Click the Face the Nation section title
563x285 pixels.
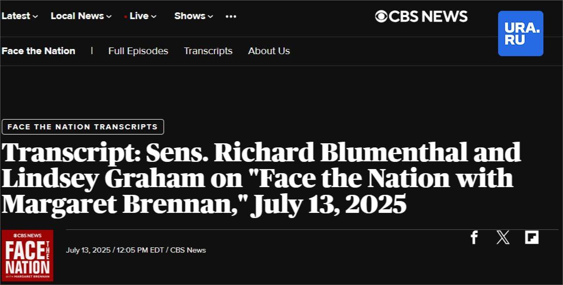(39, 51)
